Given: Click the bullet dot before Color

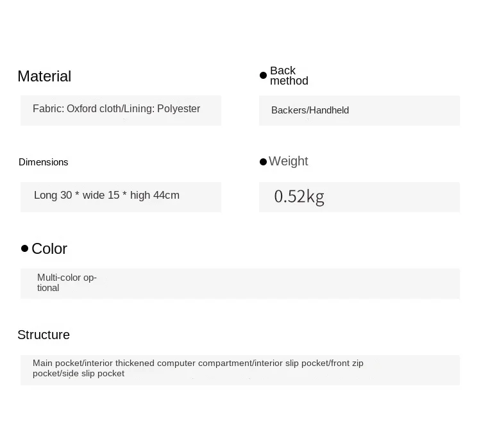Looking at the screenshot, I should [x=24, y=248].
